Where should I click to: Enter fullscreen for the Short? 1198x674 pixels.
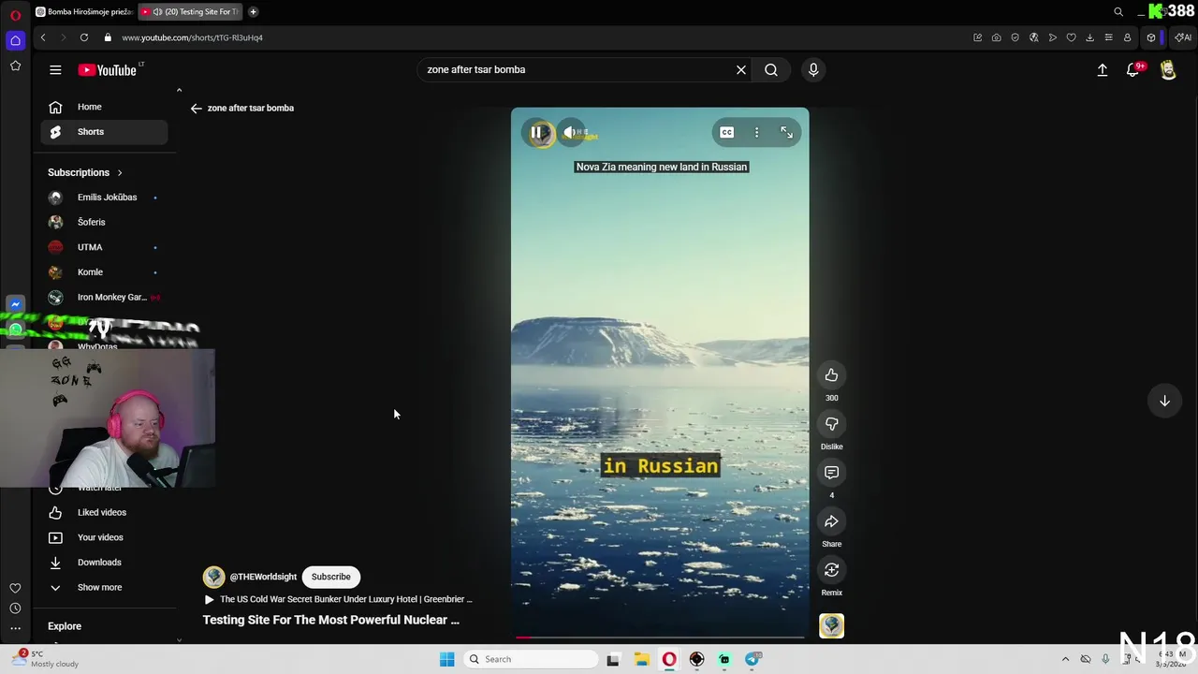(786, 133)
